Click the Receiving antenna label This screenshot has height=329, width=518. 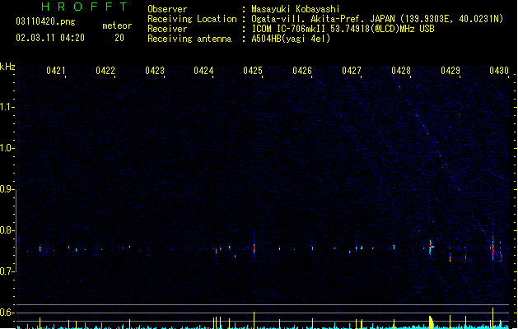tap(189, 39)
